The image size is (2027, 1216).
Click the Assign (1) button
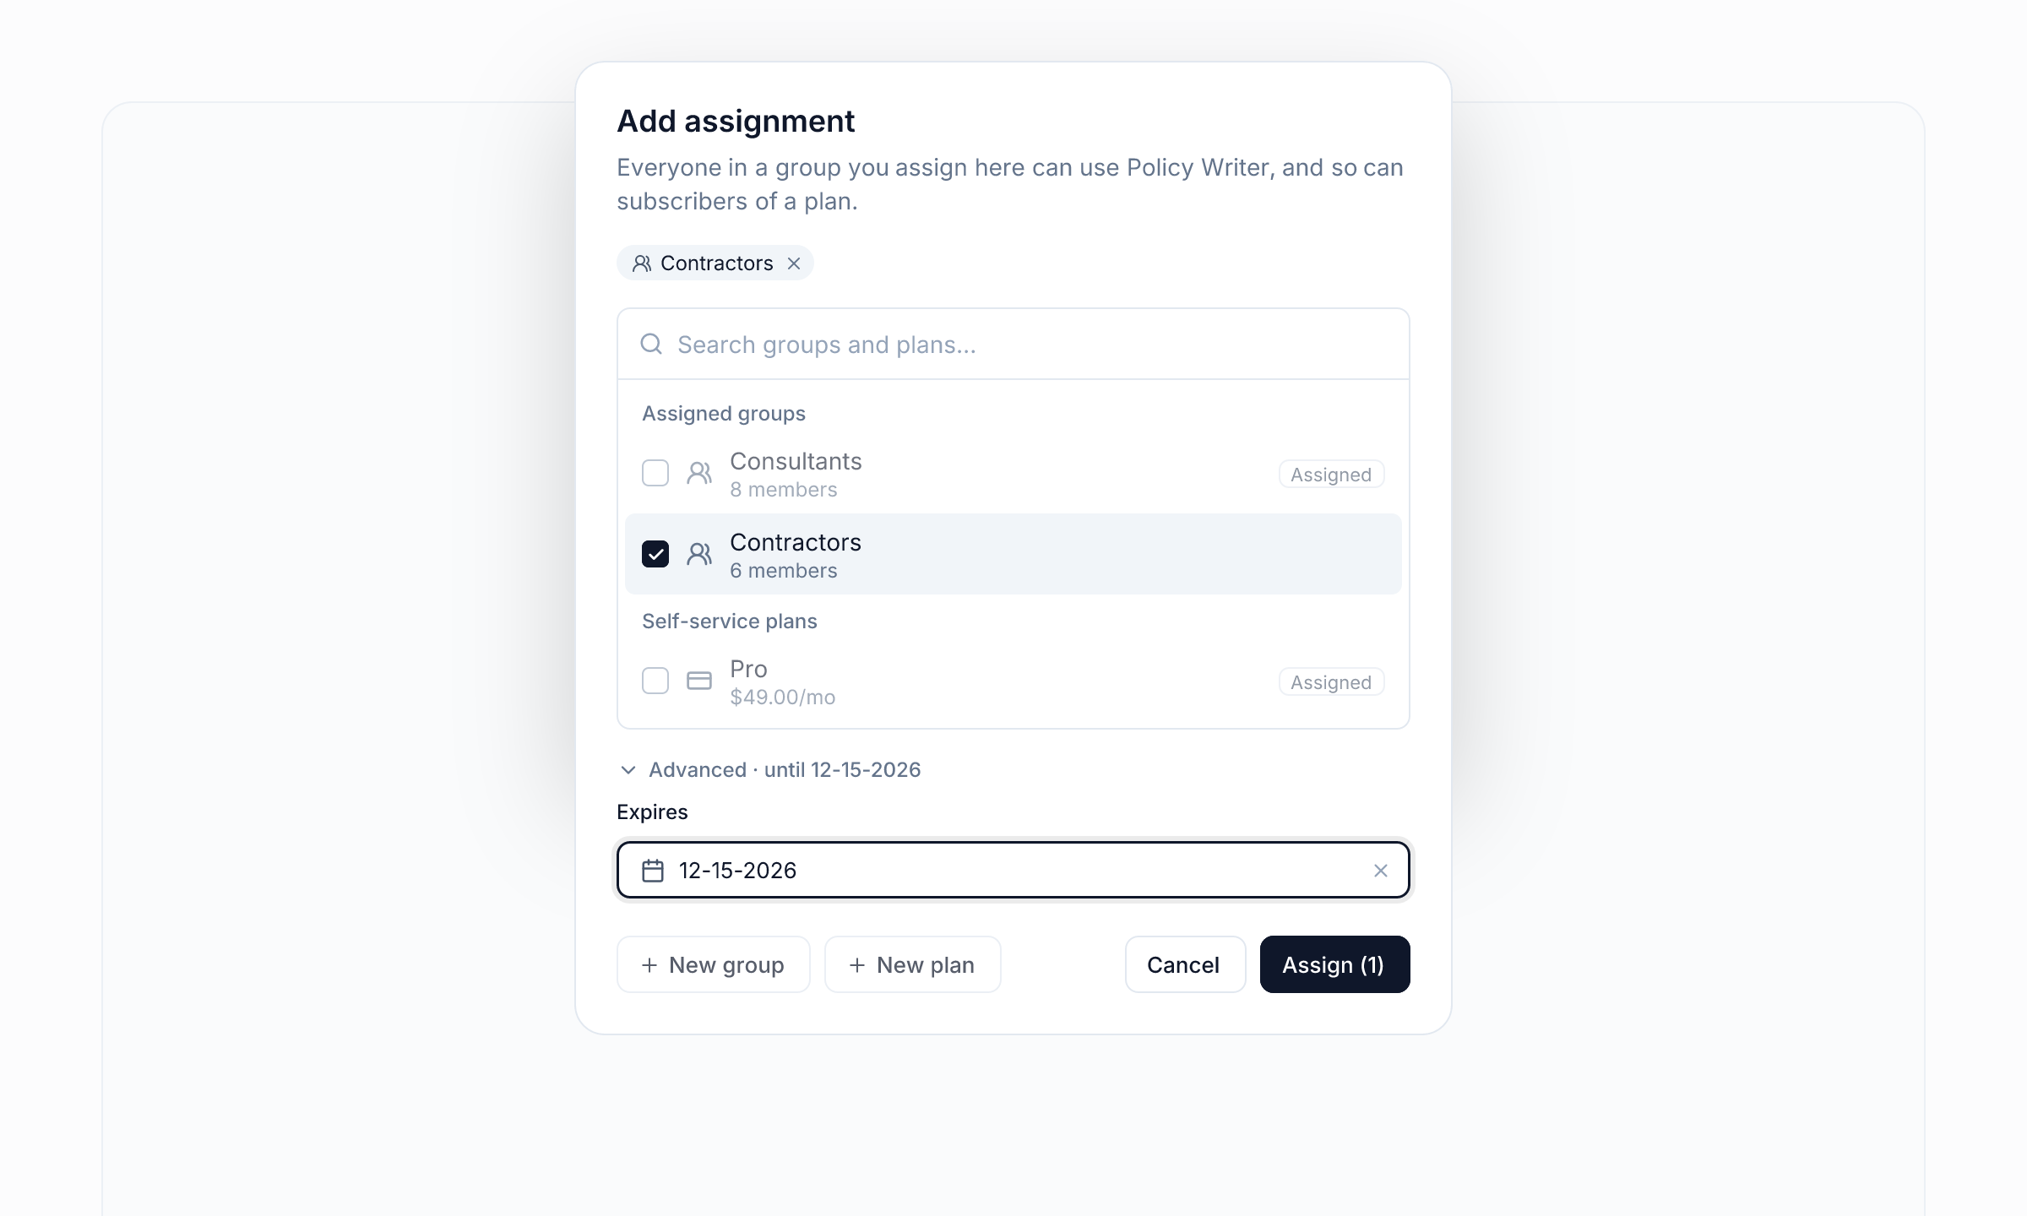click(1334, 964)
